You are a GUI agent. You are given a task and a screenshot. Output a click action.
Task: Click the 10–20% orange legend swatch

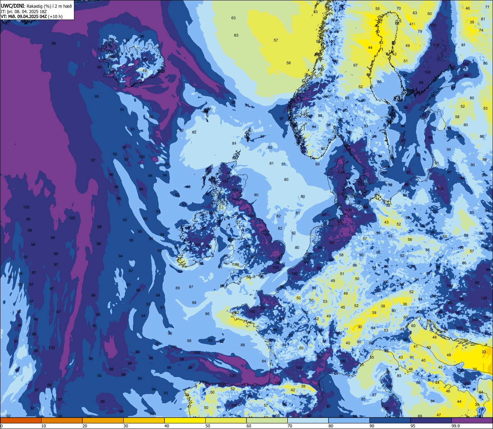pos(62,420)
